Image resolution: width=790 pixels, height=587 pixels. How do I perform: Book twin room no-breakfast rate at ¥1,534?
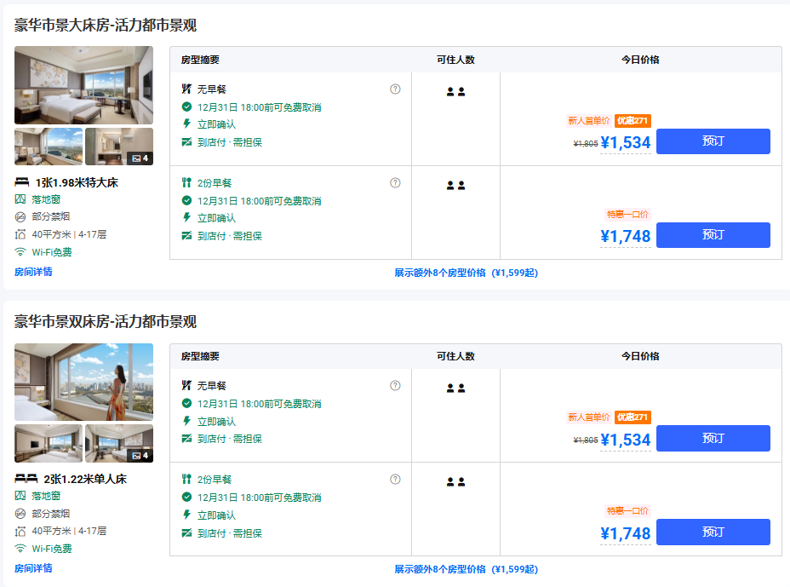tap(713, 438)
